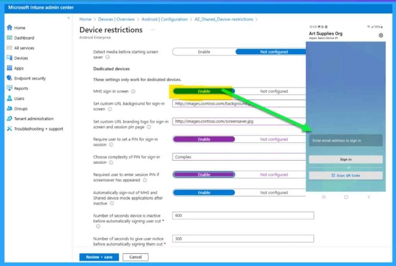Open the Dashboard sidebar item icon
Viewport: 396px width, 266px height.
(10, 38)
